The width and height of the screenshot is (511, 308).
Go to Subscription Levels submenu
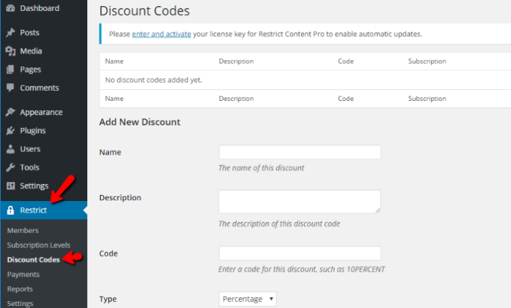coord(39,245)
